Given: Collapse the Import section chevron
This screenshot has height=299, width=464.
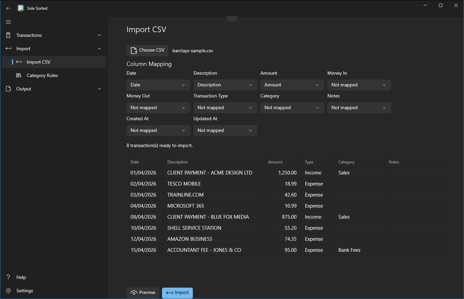Looking at the screenshot, I should pos(99,49).
